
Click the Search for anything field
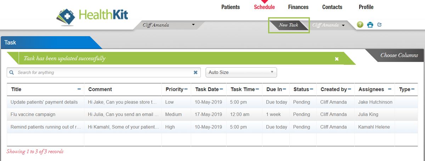(103, 72)
